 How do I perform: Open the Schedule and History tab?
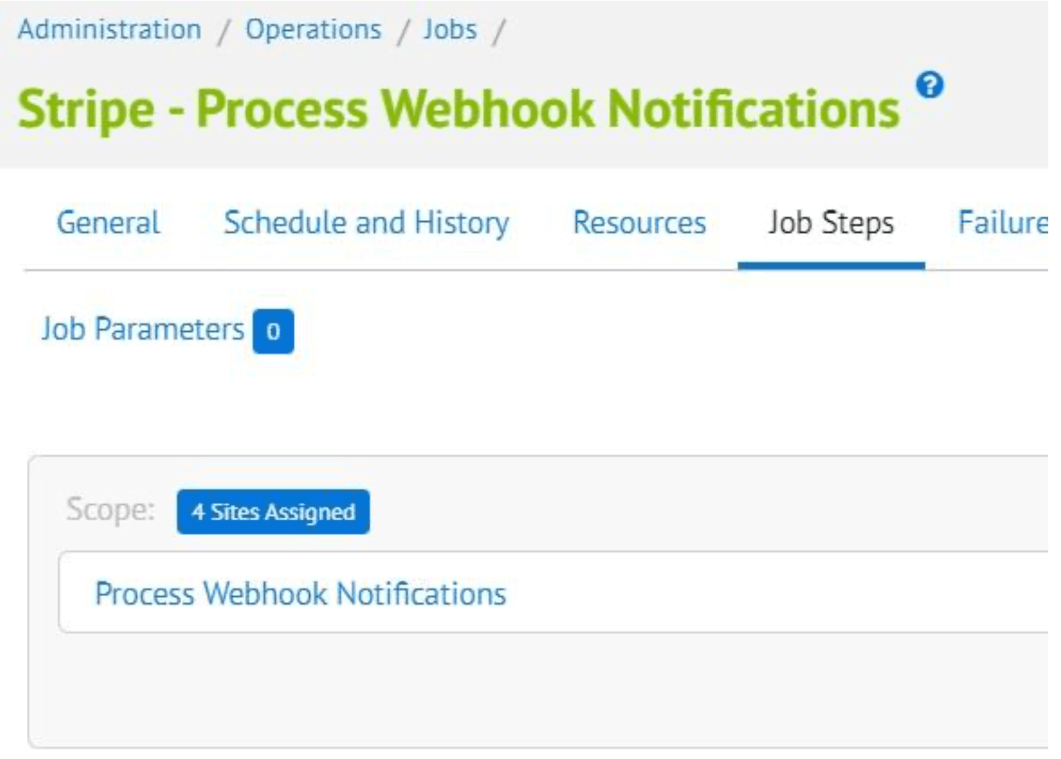point(367,223)
